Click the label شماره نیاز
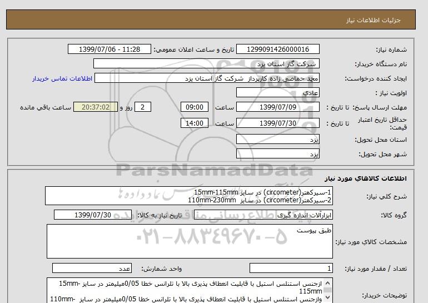The height and width of the screenshot is (303, 428). (391, 49)
